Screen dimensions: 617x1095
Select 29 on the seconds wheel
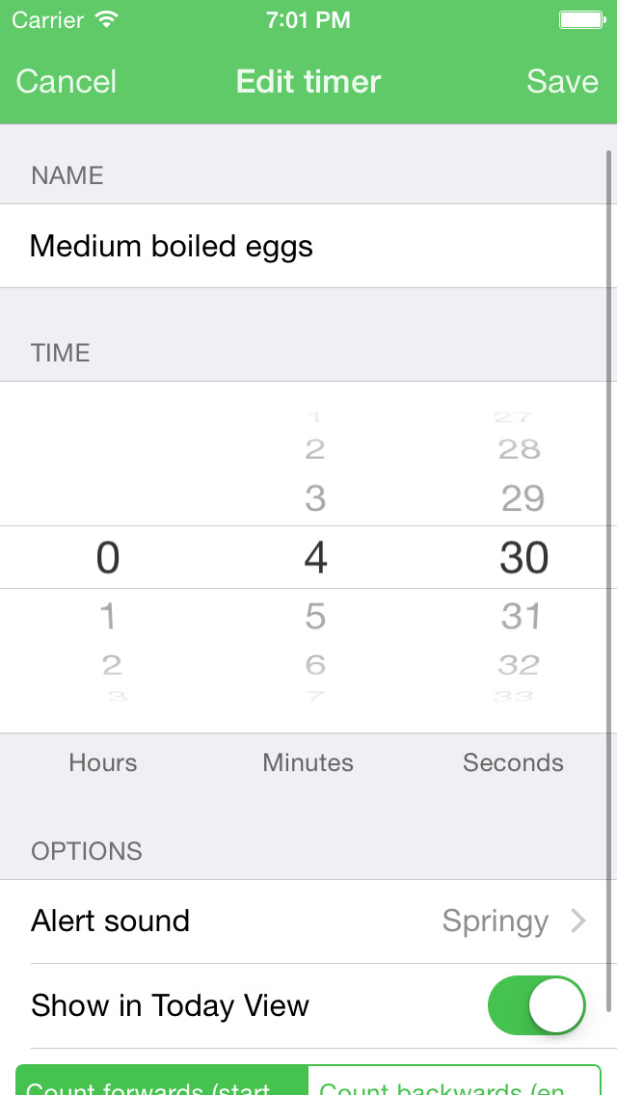[x=522, y=499]
